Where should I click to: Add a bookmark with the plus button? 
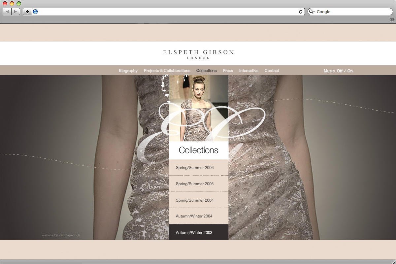pyautogui.click(x=27, y=12)
